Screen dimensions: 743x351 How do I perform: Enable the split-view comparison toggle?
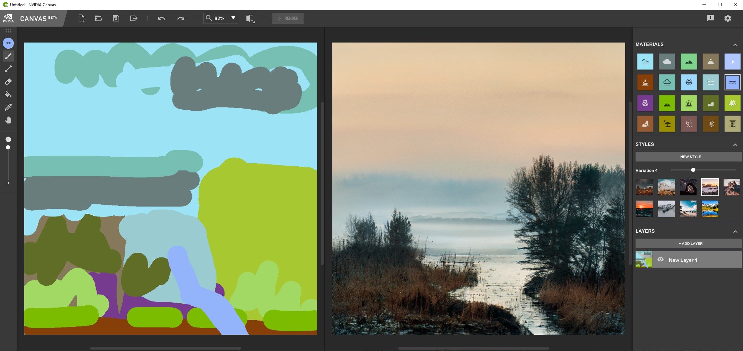coord(250,18)
